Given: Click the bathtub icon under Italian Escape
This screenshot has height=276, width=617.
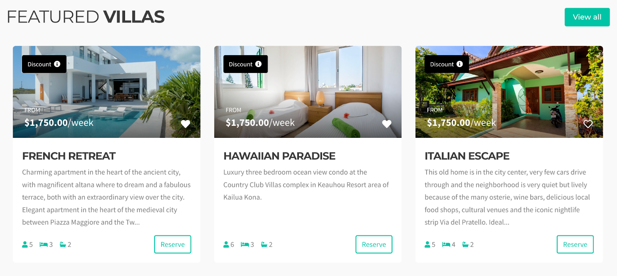Looking at the screenshot, I should [465, 244].
